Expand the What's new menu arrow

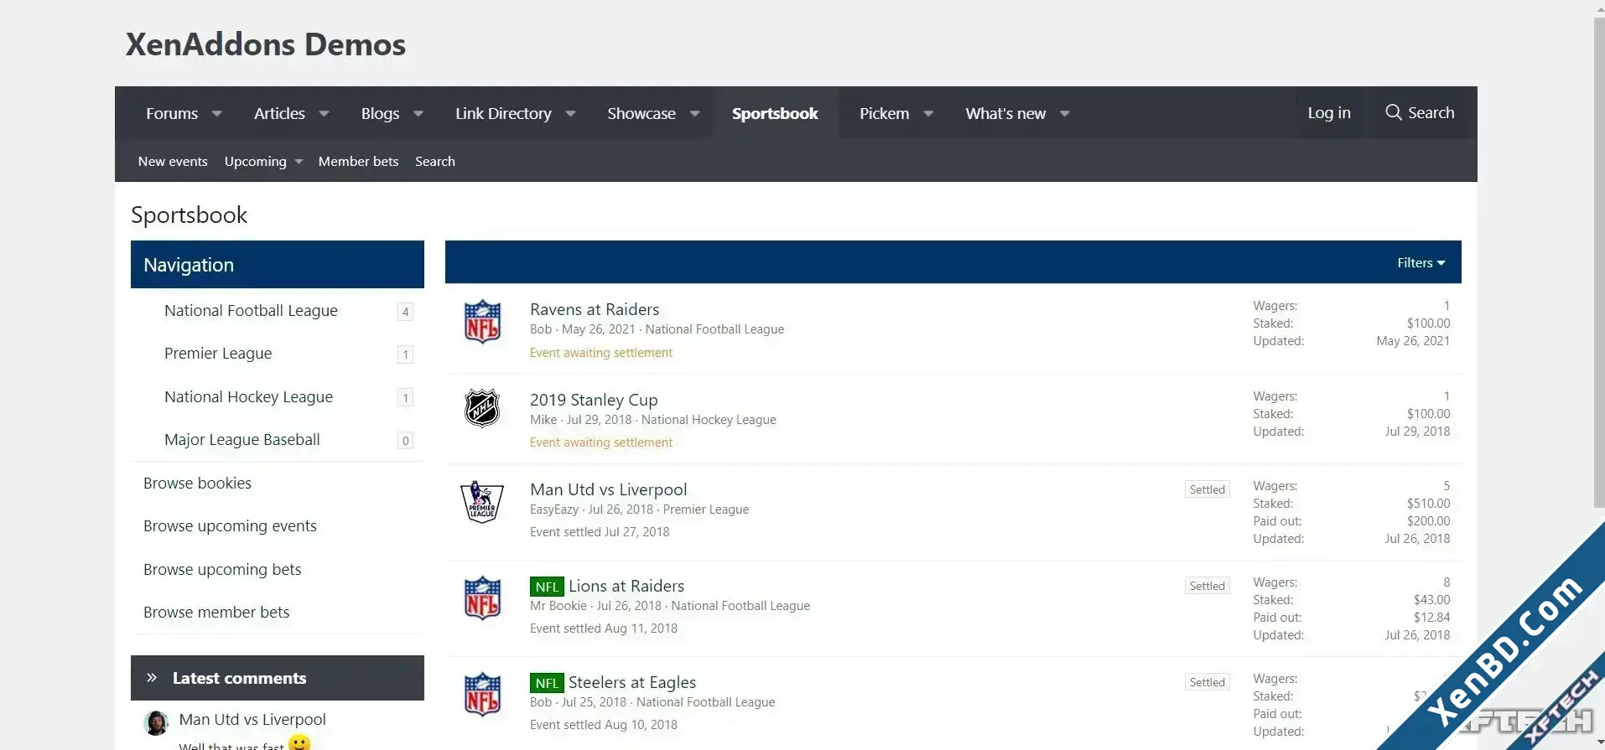pyautogui.click(x=1065, y=114)
